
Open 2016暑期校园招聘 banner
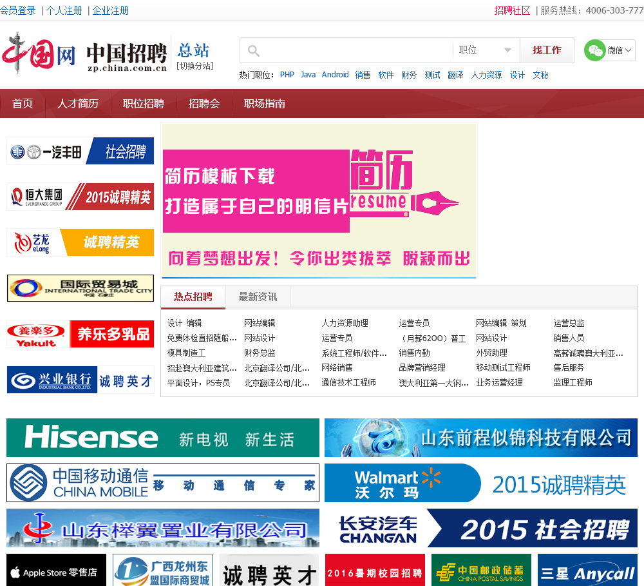[x=375, y=570]
